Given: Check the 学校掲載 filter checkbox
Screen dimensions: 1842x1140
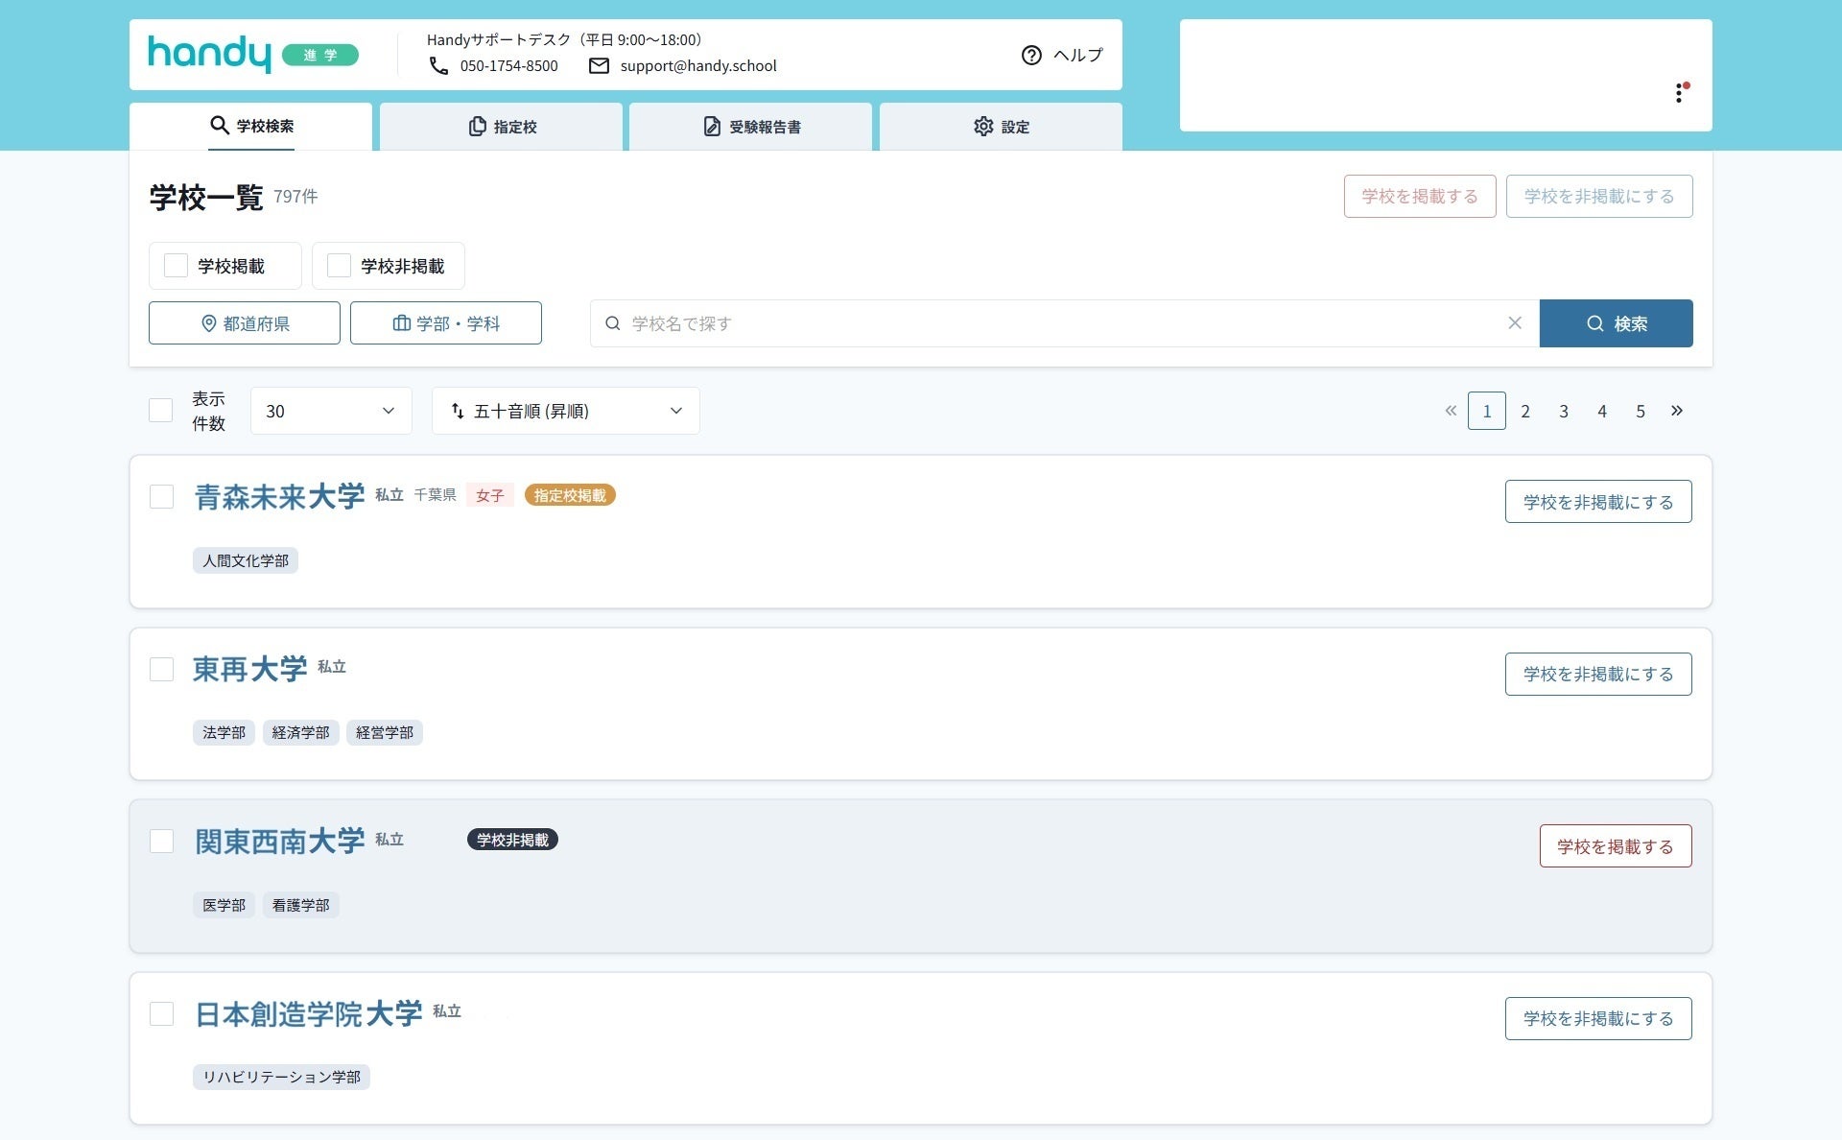Looking at the screenshot, I should pyautogui.click(x=176, y=266).
